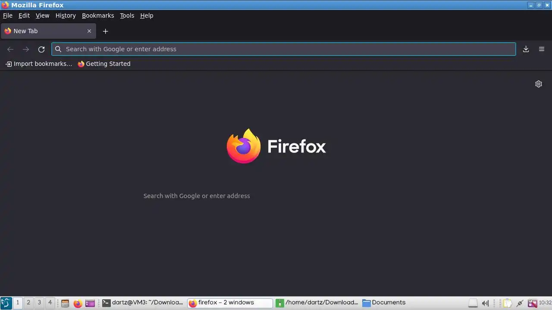Screen dimensions: 552x310
Task: Switch to workspace 4
Action: coord(50,303)
